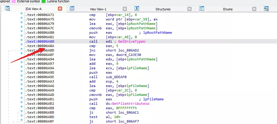Screen dimensions: 277x124
Task: Toggle the gutter dot at address 00806A9D
Action: pyautogui.click(x=22, y=73)
